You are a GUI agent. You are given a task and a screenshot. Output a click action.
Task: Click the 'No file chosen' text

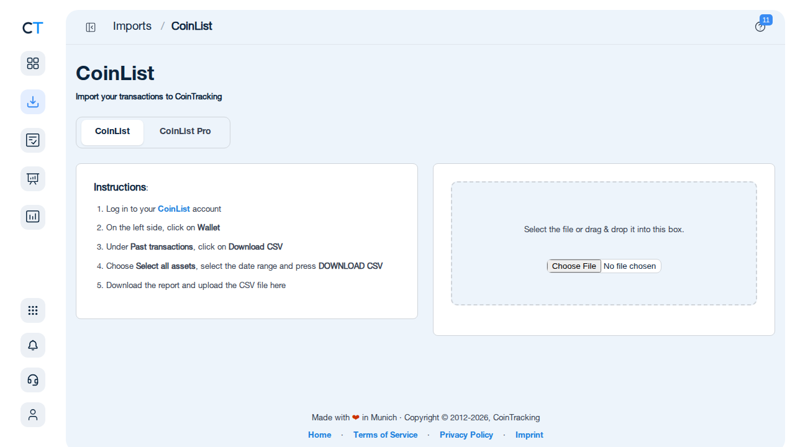coord(630,266)
